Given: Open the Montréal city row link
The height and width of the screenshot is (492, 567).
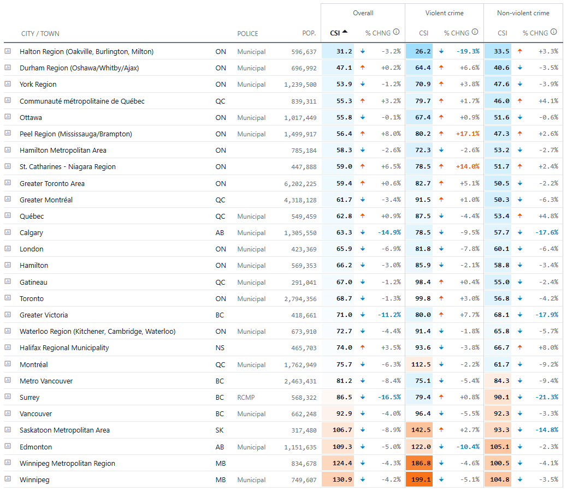Looking at the screenshot, I should pyautogui.click(x=34, y=364).
